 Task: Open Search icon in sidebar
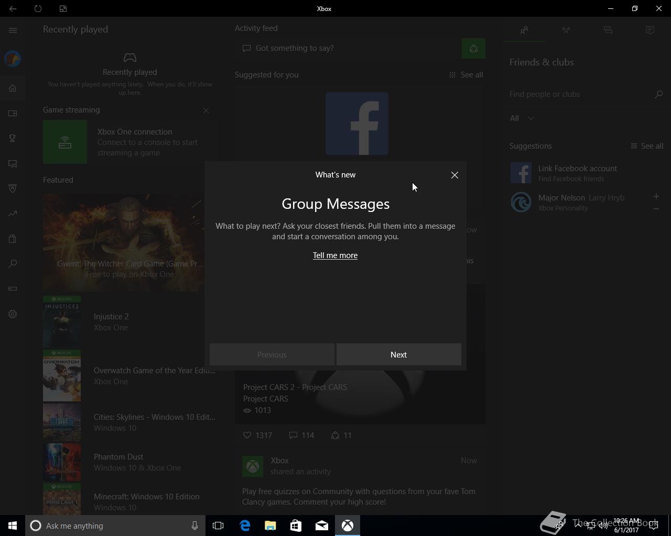point(13,263)
